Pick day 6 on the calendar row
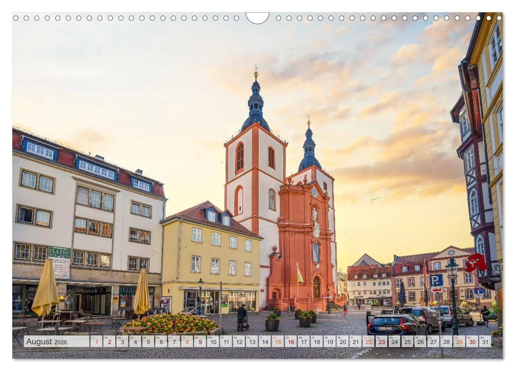 (x=161, y=342)
